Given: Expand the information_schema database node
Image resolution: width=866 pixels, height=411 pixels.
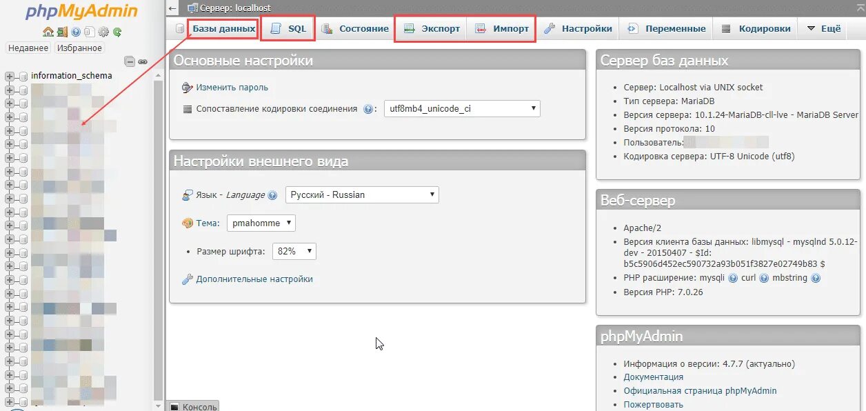Looking at the screenshot, I should (x=10, y=76).
